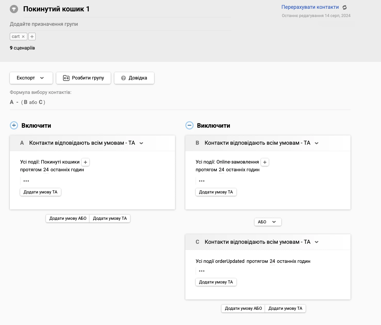Click the Додайте призначення групи field

click(x=44, y=24)
